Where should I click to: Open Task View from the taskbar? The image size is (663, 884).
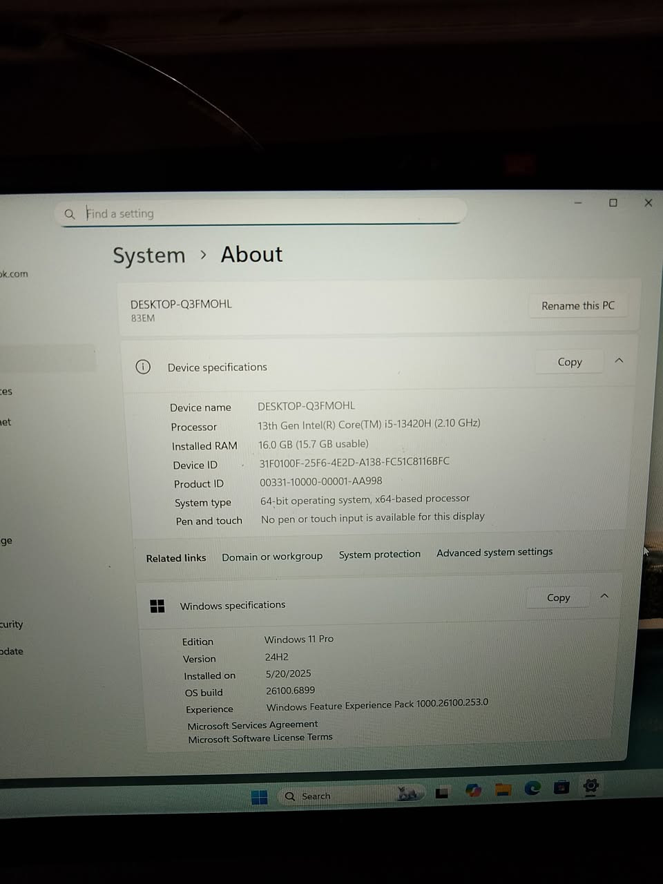pos(442,793)
